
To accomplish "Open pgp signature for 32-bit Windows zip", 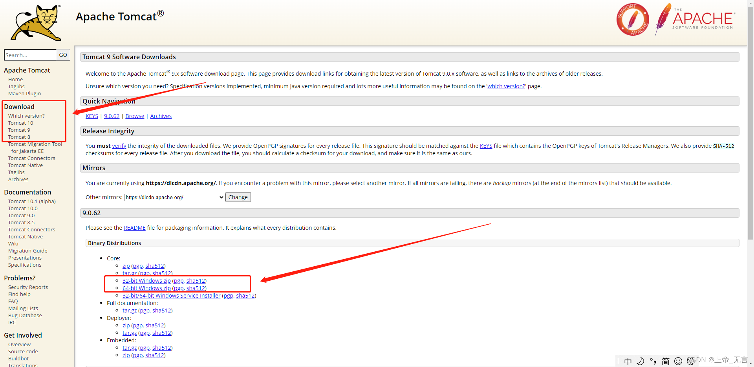I will click(x=179, y=281).
